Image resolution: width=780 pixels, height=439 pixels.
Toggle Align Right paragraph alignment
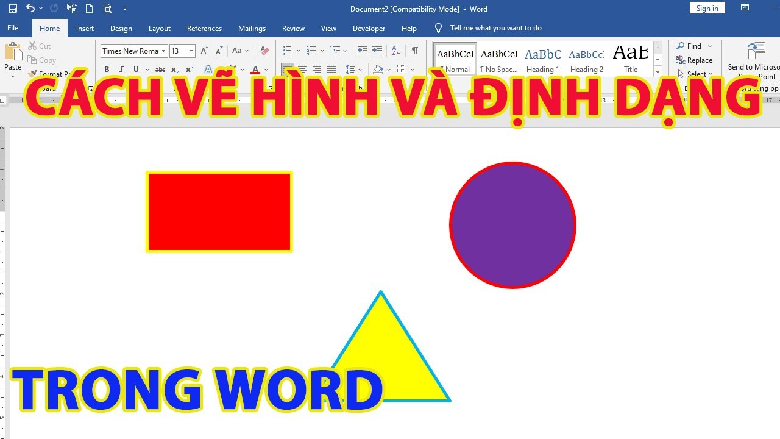point(317,69)
